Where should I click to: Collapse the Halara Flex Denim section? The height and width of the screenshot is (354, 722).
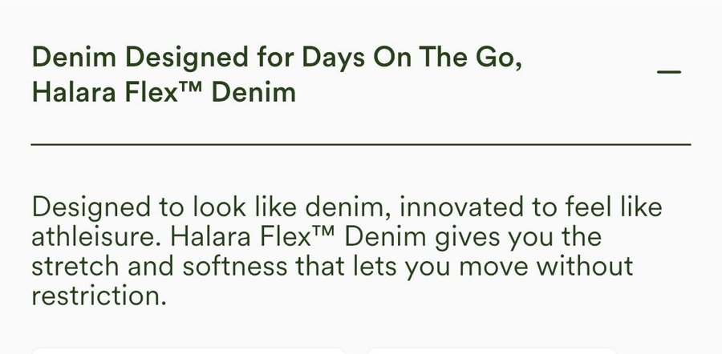pos(668,71)
